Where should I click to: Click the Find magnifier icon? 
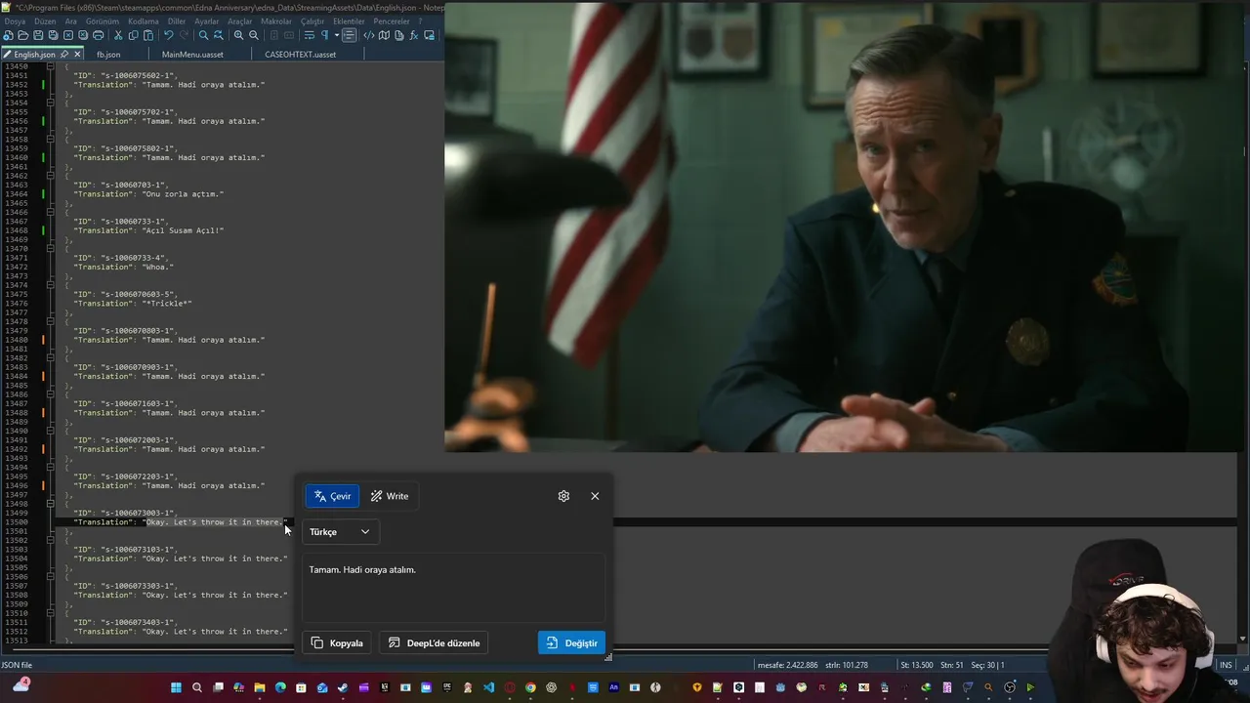tap(203, 35)
